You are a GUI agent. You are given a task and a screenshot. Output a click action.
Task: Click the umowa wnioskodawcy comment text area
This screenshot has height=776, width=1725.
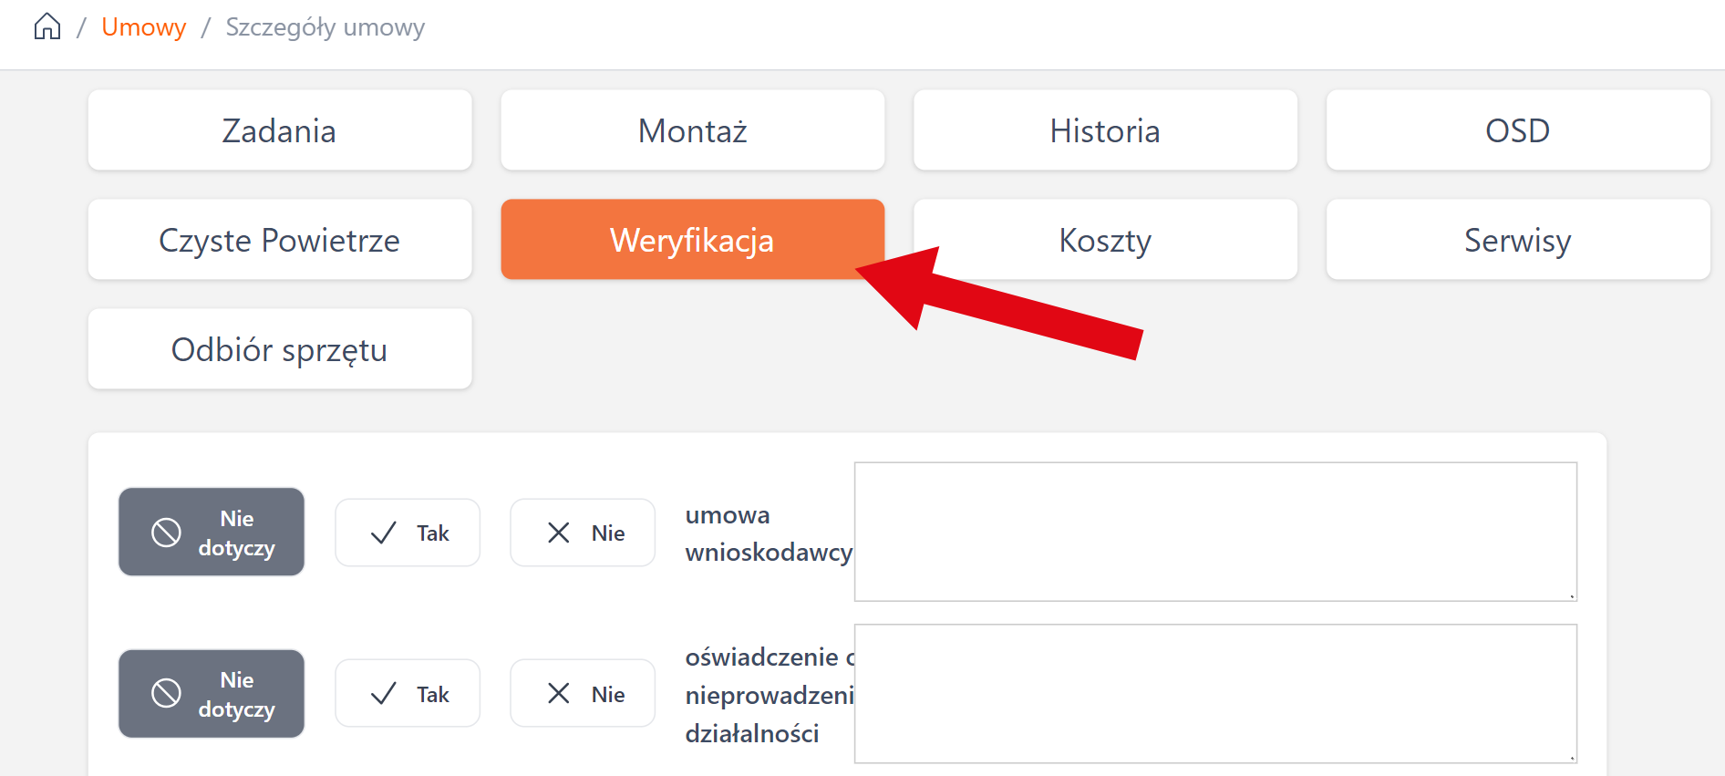point(1215,532)
